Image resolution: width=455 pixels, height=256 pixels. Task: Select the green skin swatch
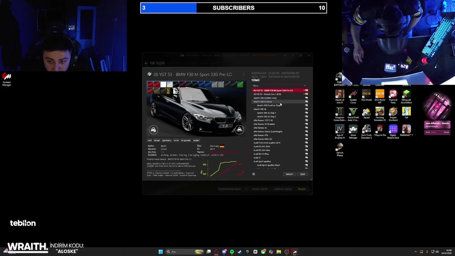(240, 84)
